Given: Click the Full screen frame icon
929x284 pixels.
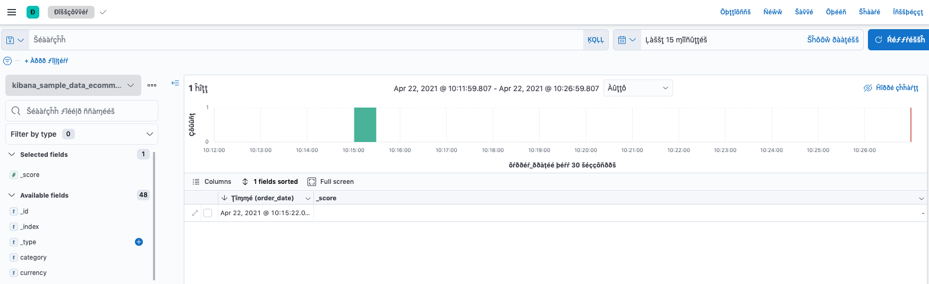Looking at the screenshot, I should [x=312, y=182].
